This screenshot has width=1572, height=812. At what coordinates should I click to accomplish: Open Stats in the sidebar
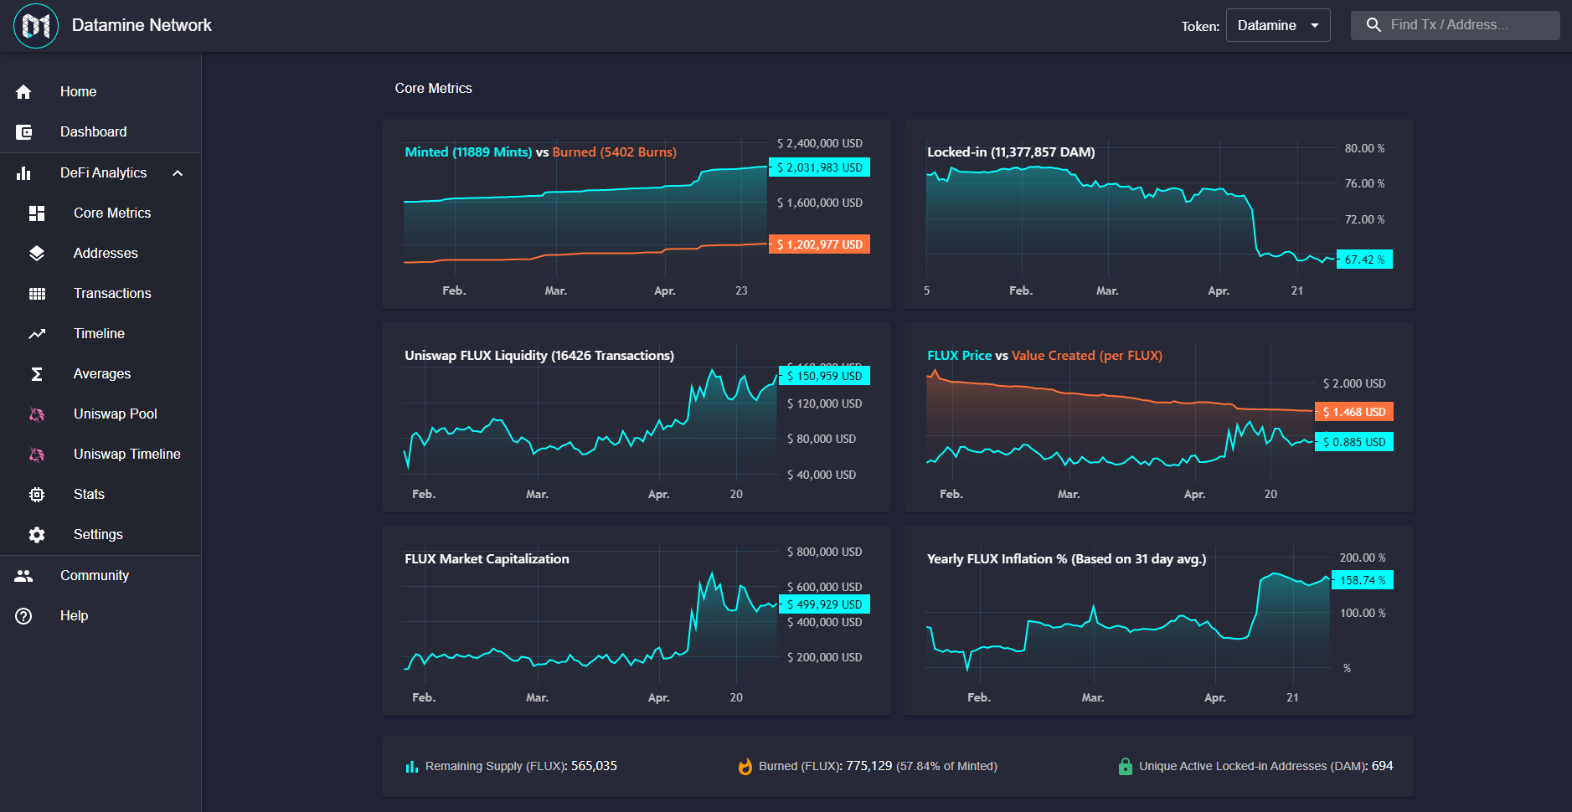(x=101, y=495)
